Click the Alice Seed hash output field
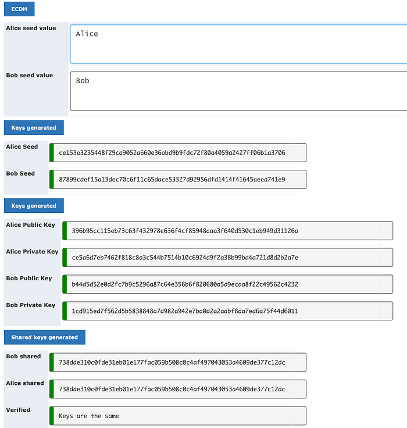 pos(178,153)
